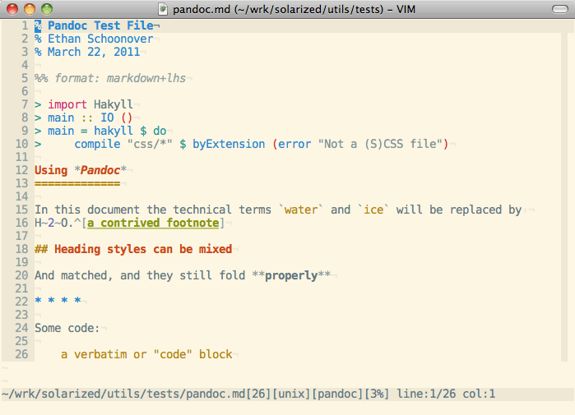The width and height of the screenshot is (575, 415).
Task: Click the 'a verbatim or "code" block' line
Action: coord(146,354)
